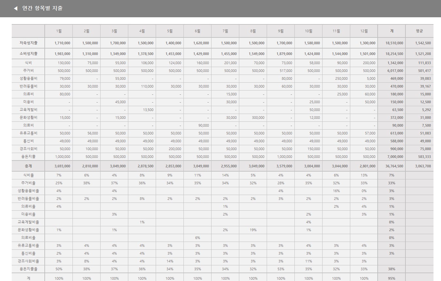Select the 1월 column header
Viewport: 441px width, 281px height.
pos(59,31)
